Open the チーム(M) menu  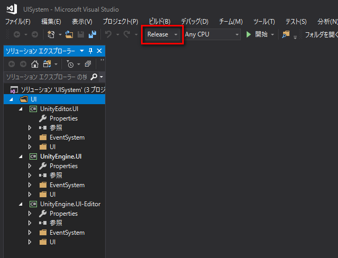click(x=231, y=22)
